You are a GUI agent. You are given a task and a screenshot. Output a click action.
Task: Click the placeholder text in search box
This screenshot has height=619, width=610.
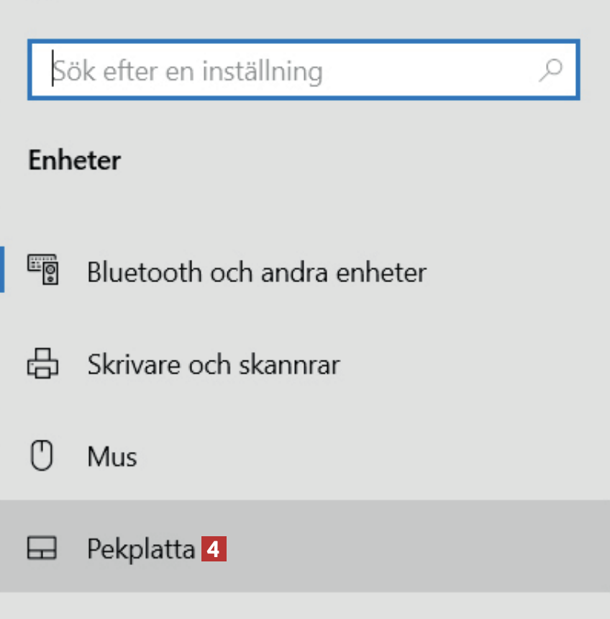click(187, 71)
